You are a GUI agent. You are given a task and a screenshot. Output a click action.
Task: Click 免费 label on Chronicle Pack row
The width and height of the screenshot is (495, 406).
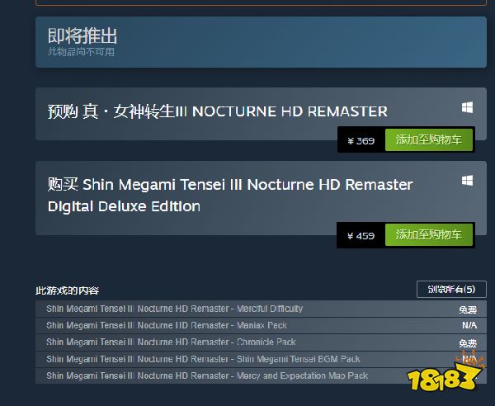pyautogui.click(x=468, y=343)
